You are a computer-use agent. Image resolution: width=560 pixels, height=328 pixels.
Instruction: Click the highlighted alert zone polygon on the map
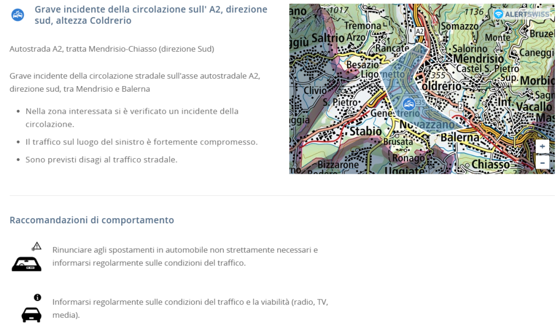(x=421, y=89)
